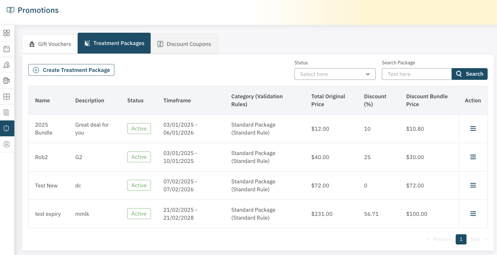Go to page 1 in pagination
The height and width of the screenshot is (255, 497).
coord(461,239)
